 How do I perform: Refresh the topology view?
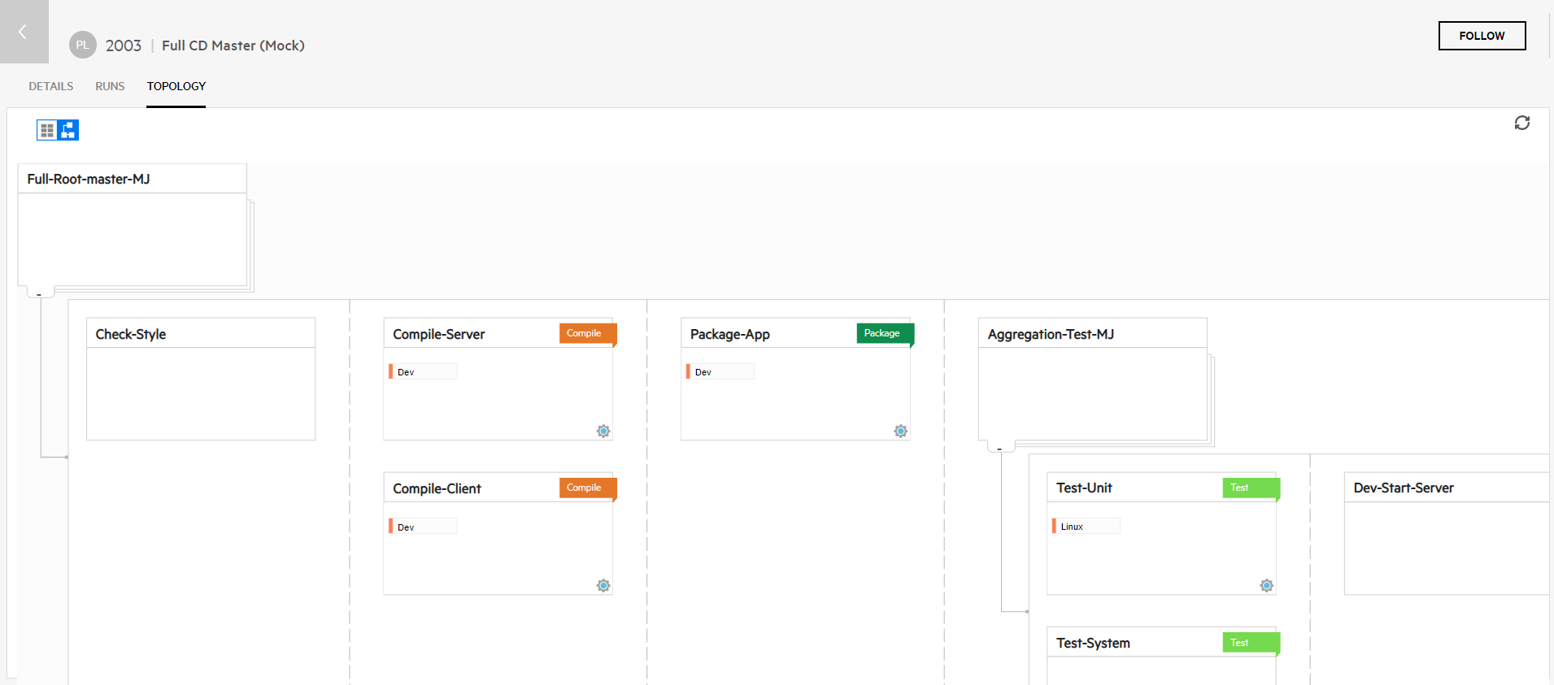click(1521, 123)
